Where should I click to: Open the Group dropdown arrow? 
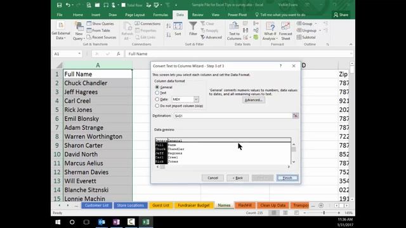tap(316, 23)
